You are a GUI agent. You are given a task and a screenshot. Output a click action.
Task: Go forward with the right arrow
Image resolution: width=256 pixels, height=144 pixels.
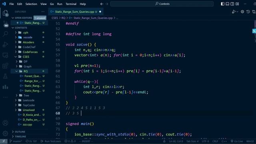[x=107, y=4]
